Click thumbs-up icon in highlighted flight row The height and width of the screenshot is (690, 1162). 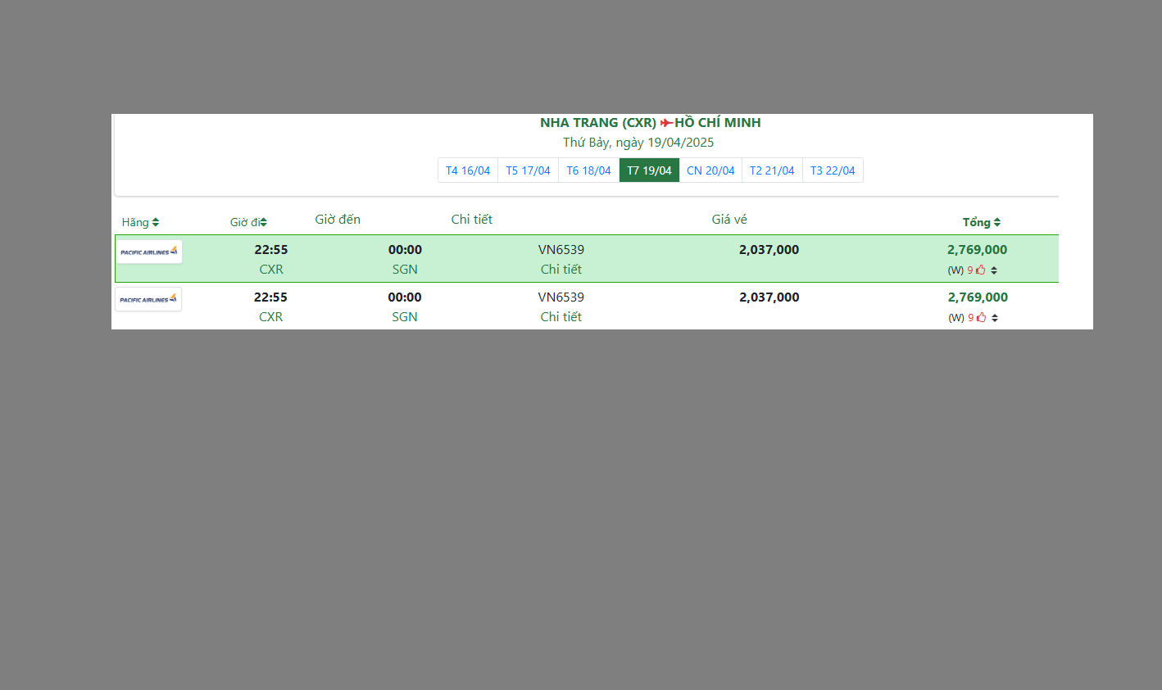(x=980, y=270)
